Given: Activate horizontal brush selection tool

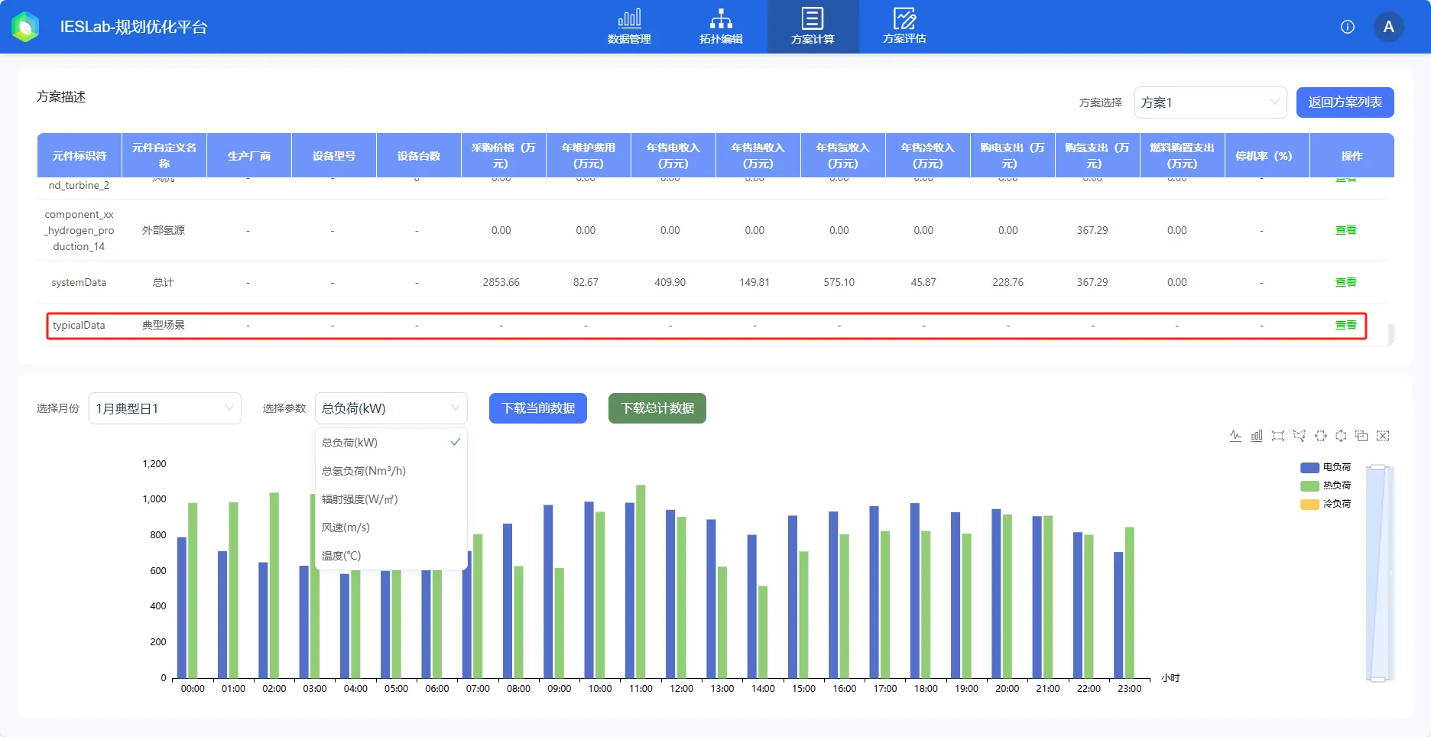Looking at the screenshot, I should click(x=1320, y=436).
